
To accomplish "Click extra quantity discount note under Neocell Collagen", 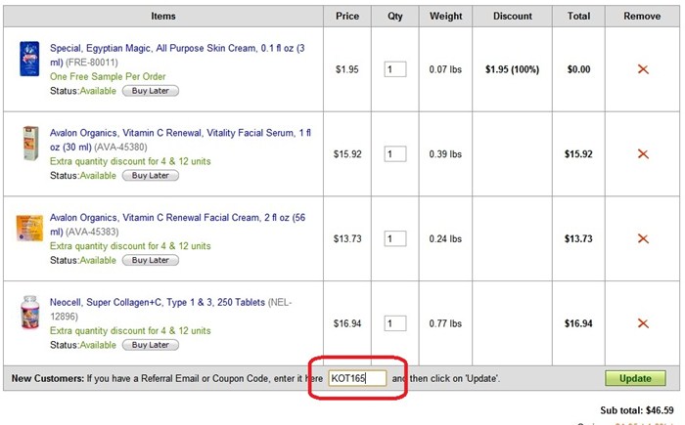I will tap(130, 331).
